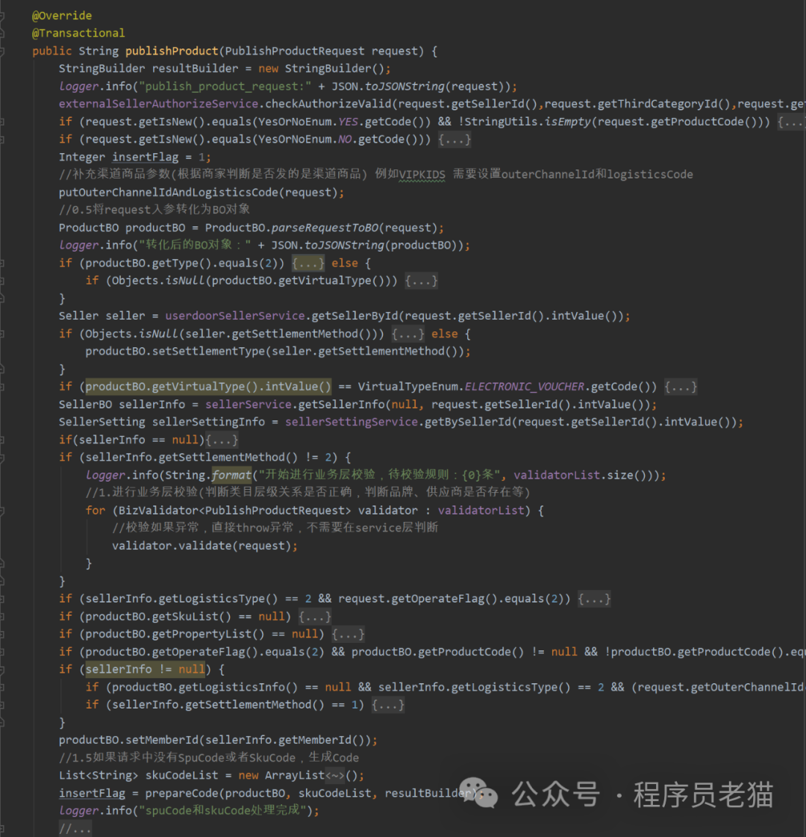Screen dimensions: 806x837
Task: Expand folded block after productBO.getType().equals(2)
Action: point(308,263)
